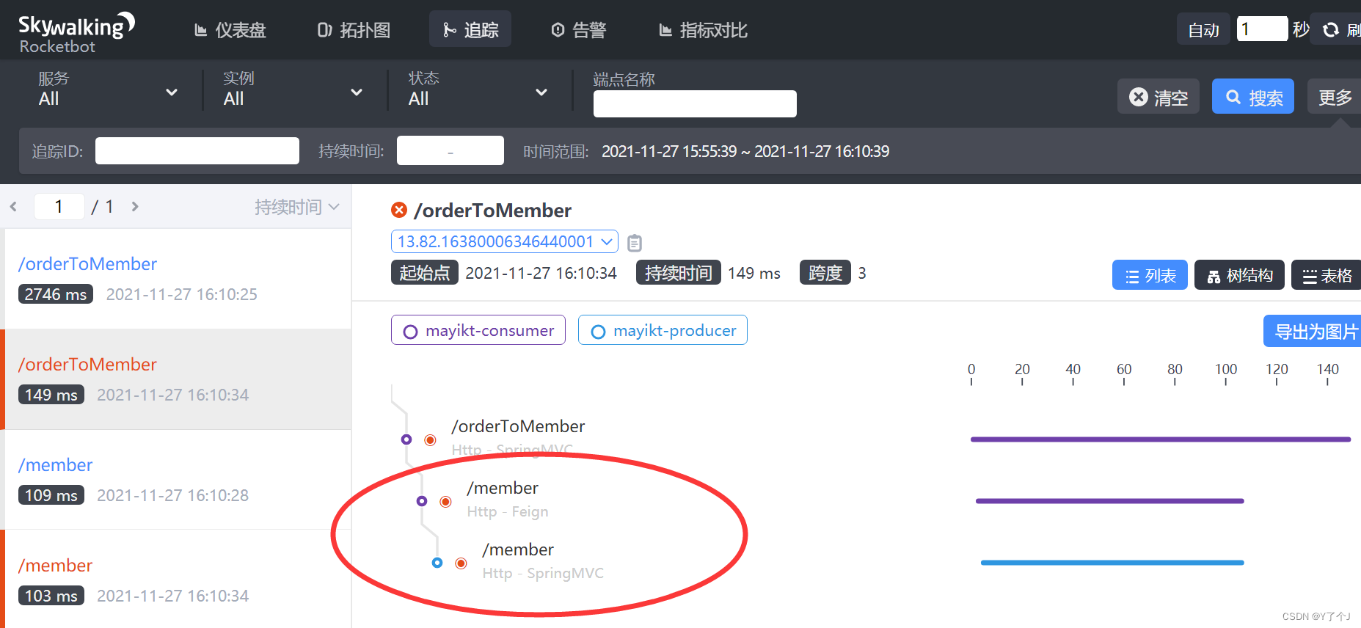Switch to the 追踪 trace tab
This screenshot has height=628, width=1361.
[x=470, y=30]
